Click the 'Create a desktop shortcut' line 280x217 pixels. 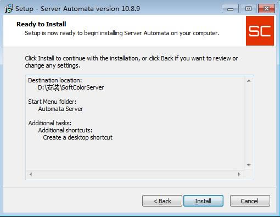click(77, 137)
